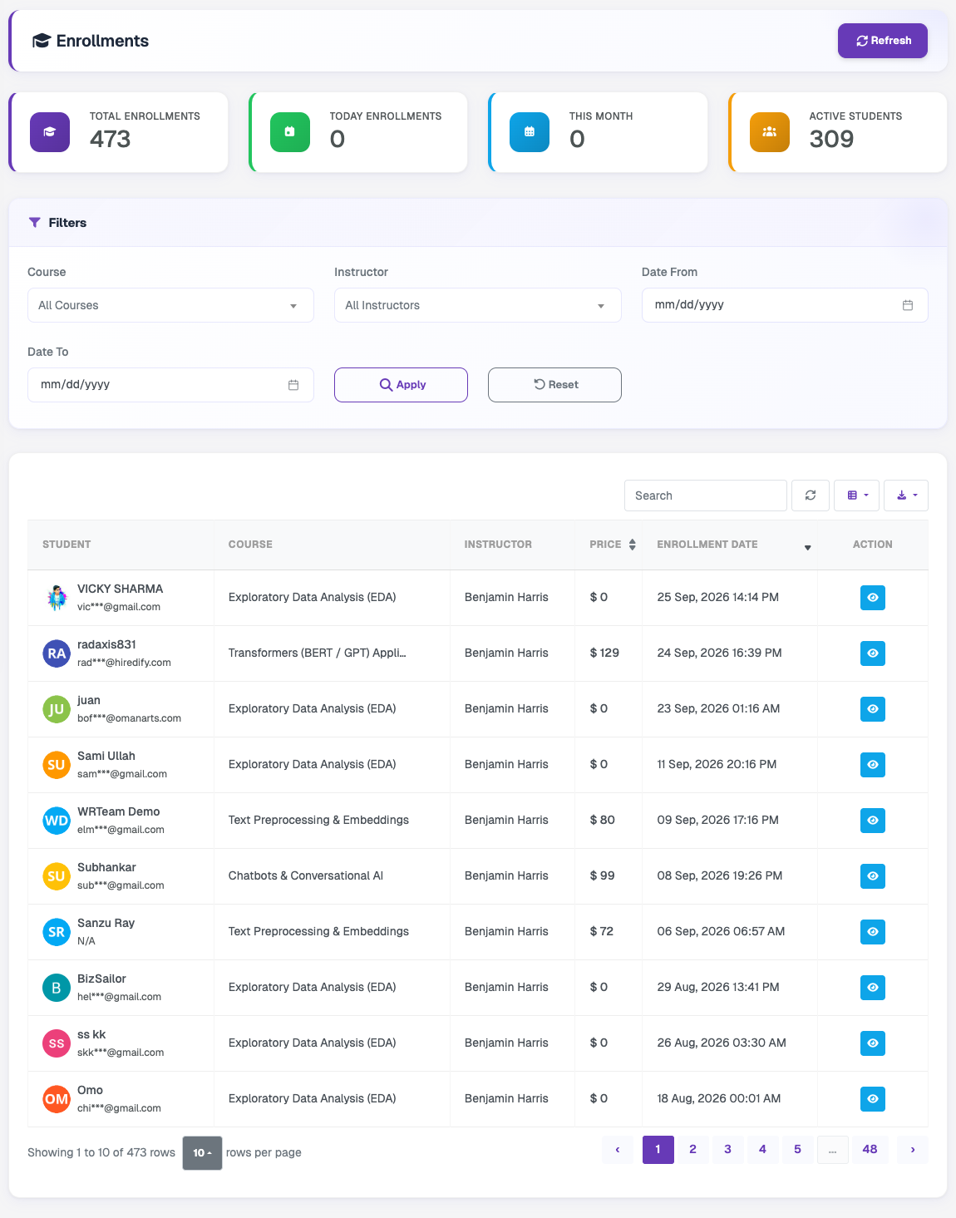Click the Active Students orange people icon
956x1218 pixels.
[x=770, y=132]
